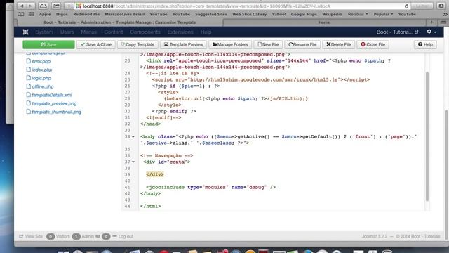Open the file icon for logic.php
This screenshot has width=449, height=253.
coord(28,78)
